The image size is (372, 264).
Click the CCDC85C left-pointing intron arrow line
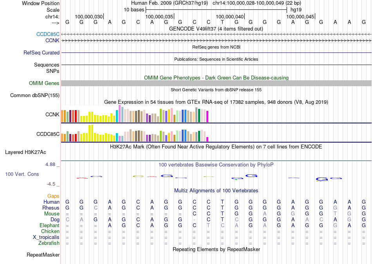217,34
